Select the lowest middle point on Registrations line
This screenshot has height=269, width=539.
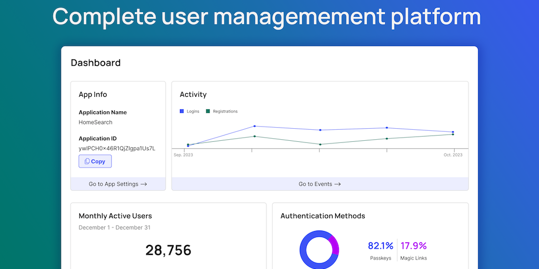click(x=321, y=144)
